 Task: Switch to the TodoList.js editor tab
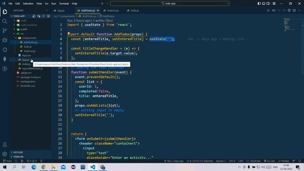click(x=113, y=10)
